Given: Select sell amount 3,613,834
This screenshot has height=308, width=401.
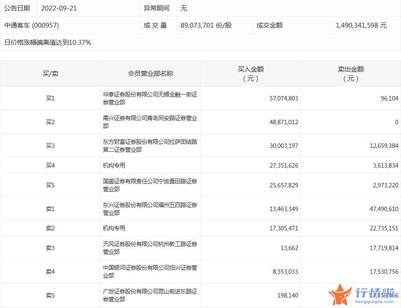Looking at the screenshot, I should [386, 165].
